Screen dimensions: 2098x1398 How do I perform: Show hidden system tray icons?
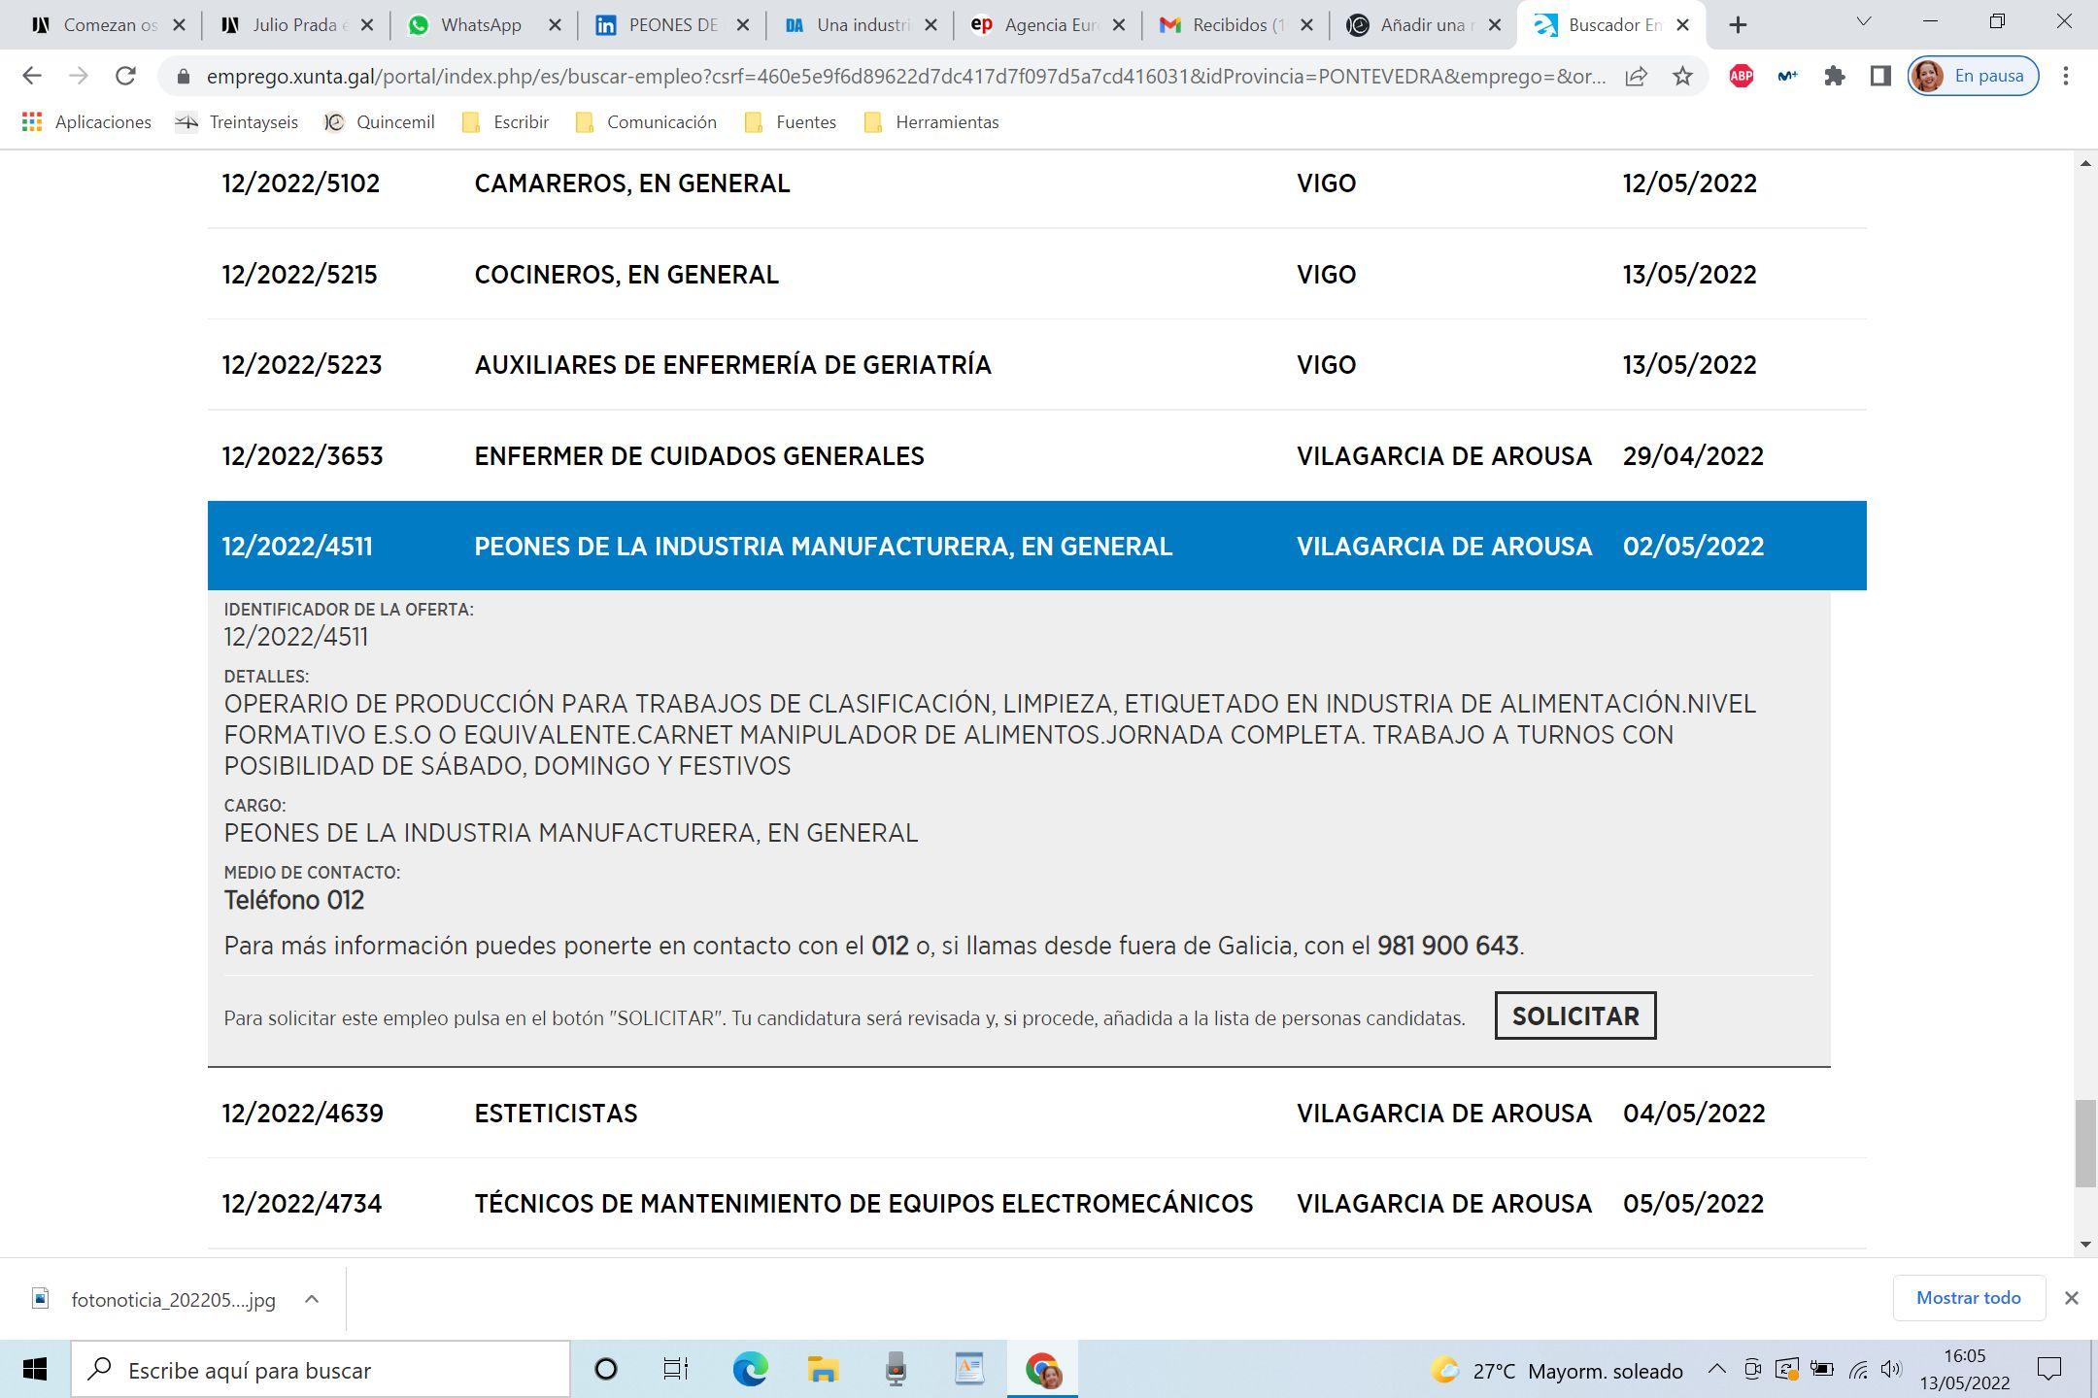[1716, 1370]
